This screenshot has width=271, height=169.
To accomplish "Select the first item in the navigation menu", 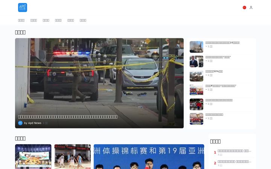I will (21, 20).
